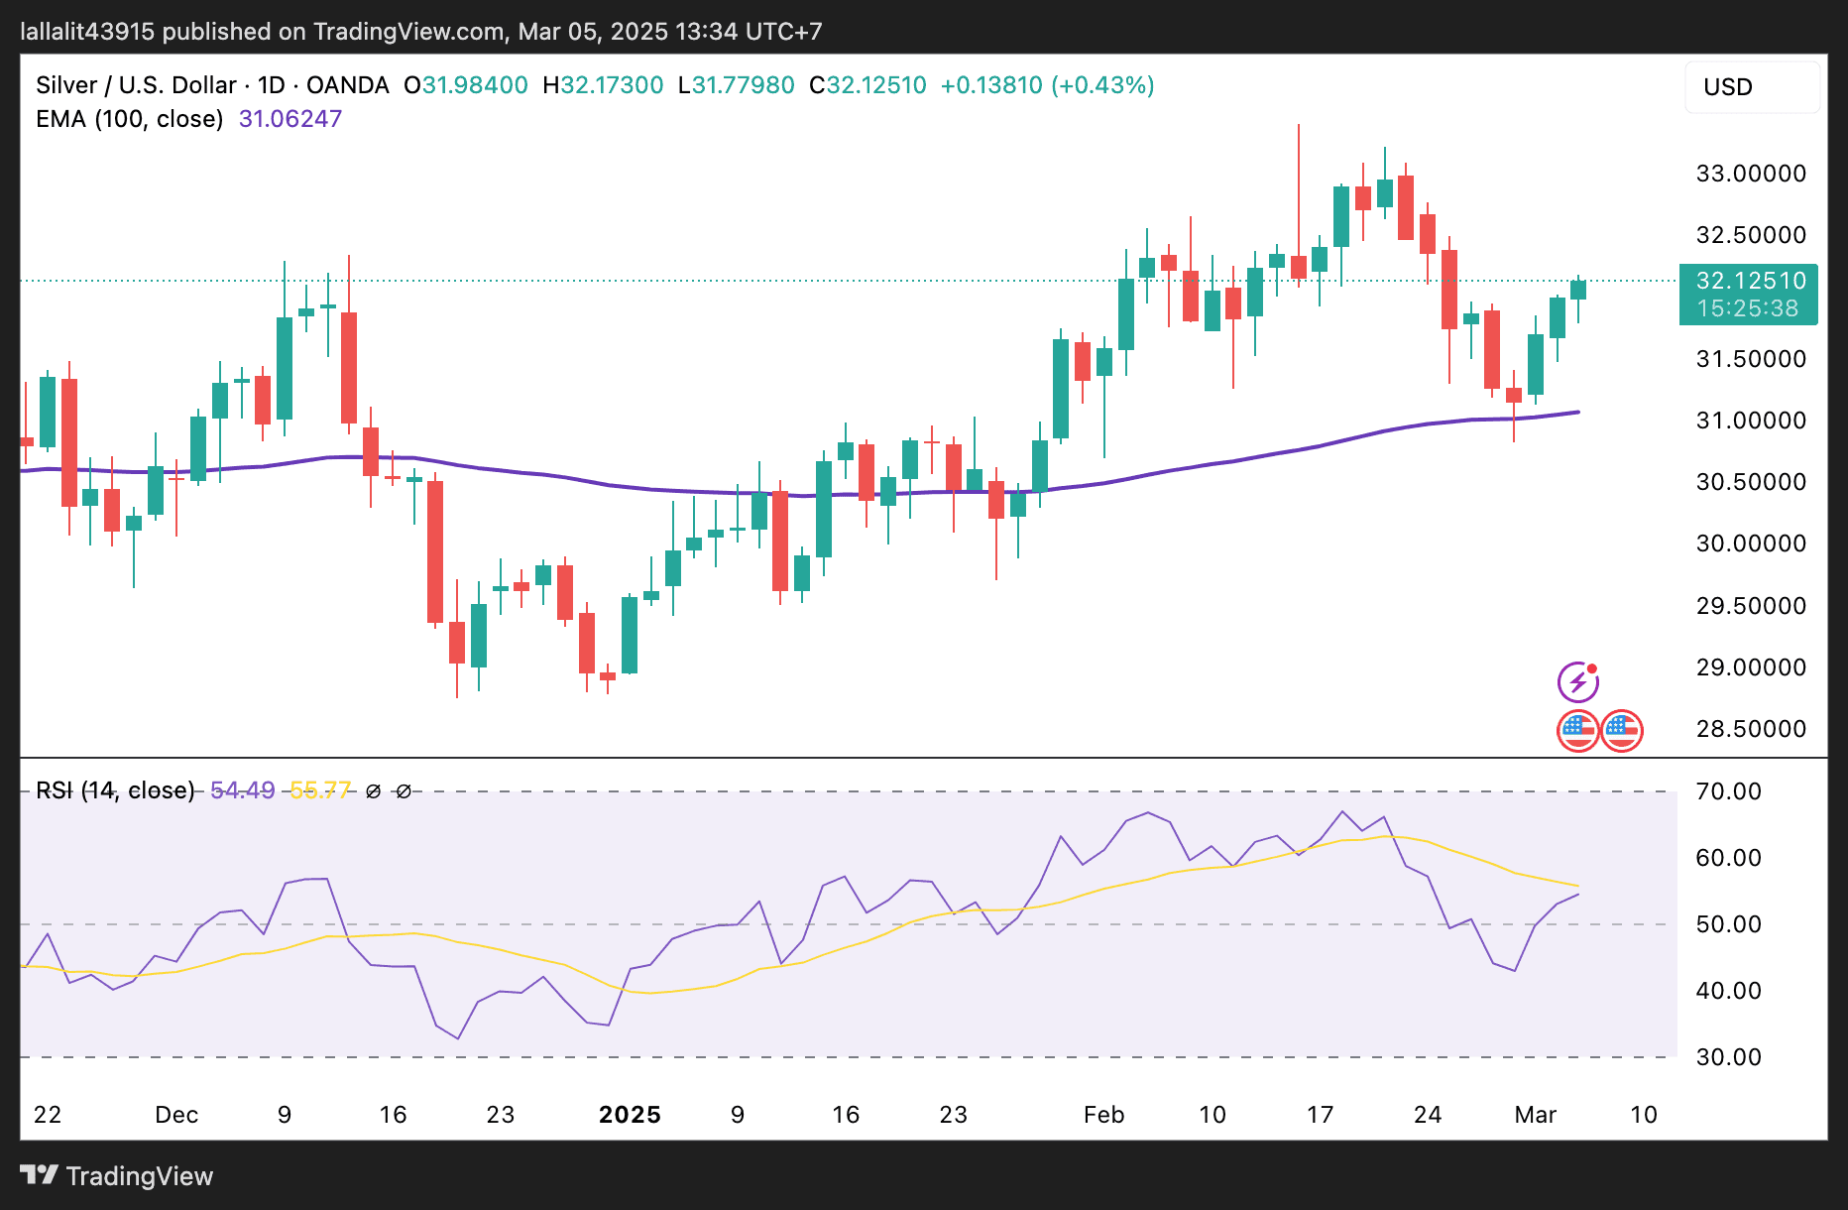Click the purple lightning event icon on the chart
Image resolution: width=1848 pixels, height=1210 pixels.
point(1576,680)
